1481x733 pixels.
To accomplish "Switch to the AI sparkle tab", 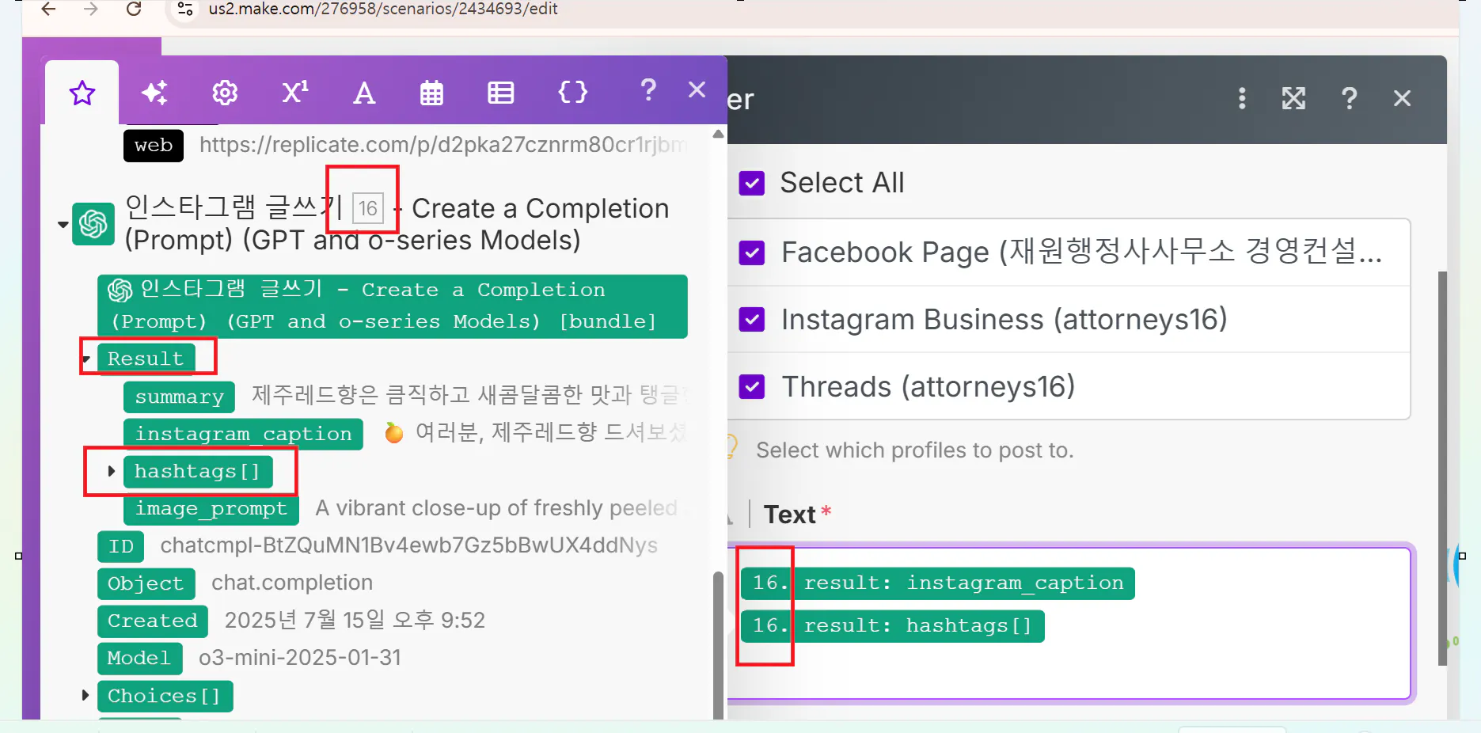I will (x=154, y=93).
